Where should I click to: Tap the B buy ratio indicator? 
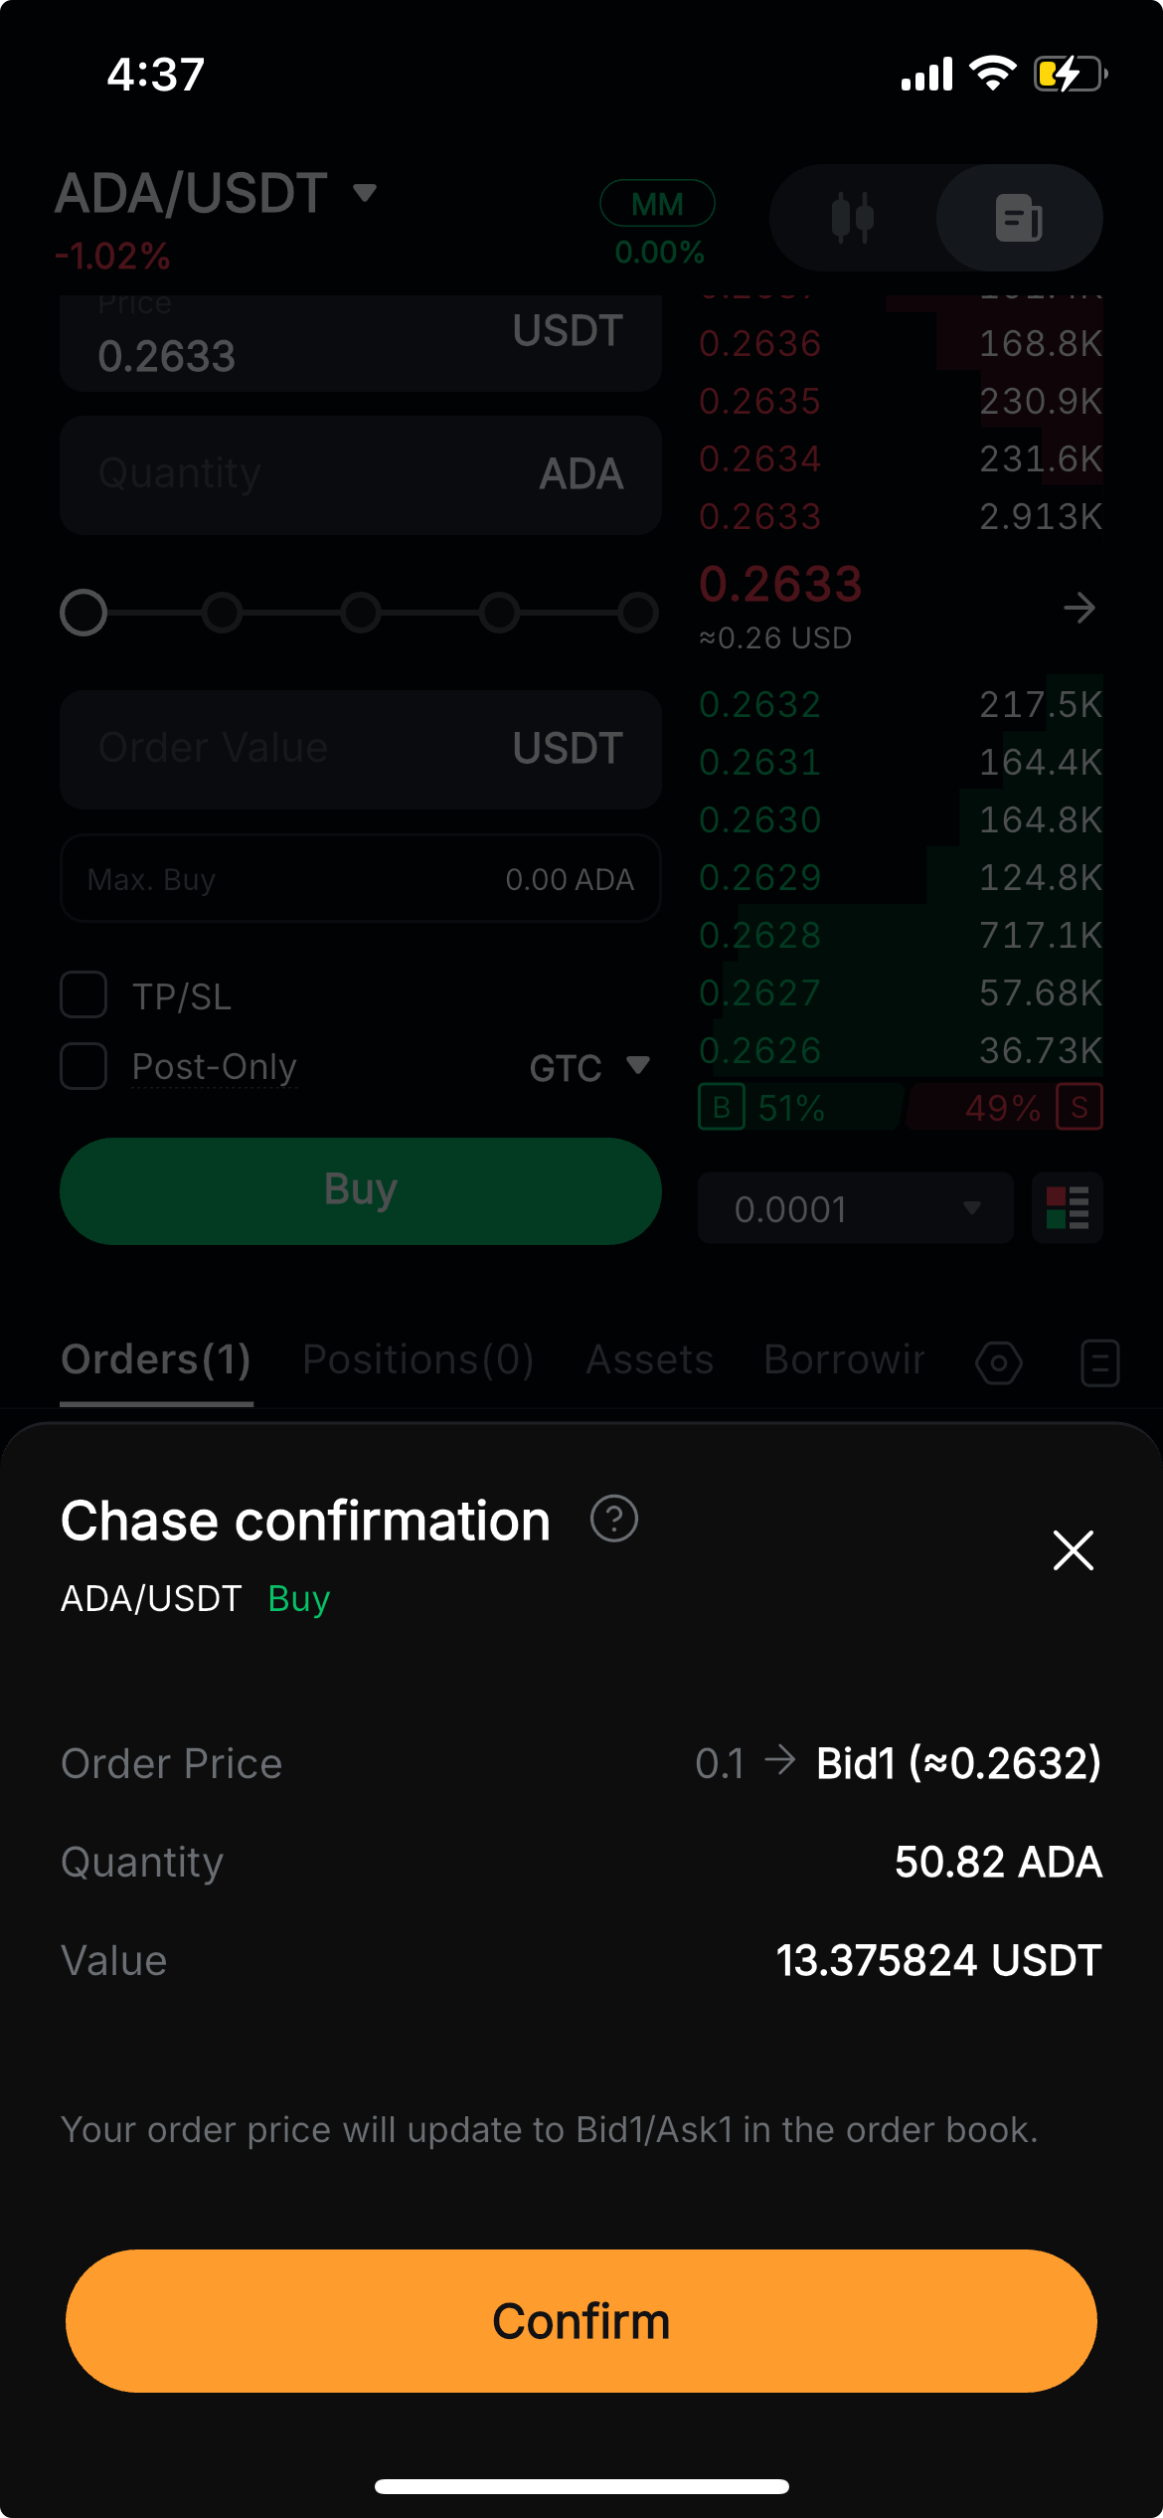(x=722, y=1107)
